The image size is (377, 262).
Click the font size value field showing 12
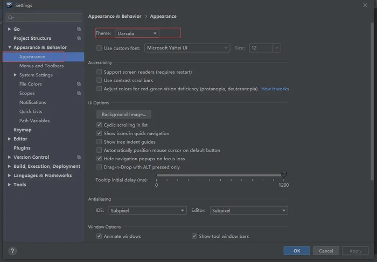(261, 48)
